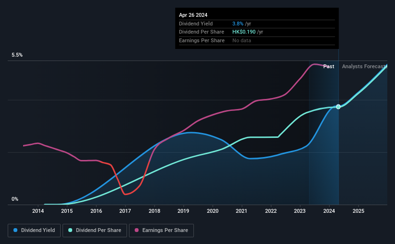Click the blue Dividend Yield legend dot

(15, 230)
